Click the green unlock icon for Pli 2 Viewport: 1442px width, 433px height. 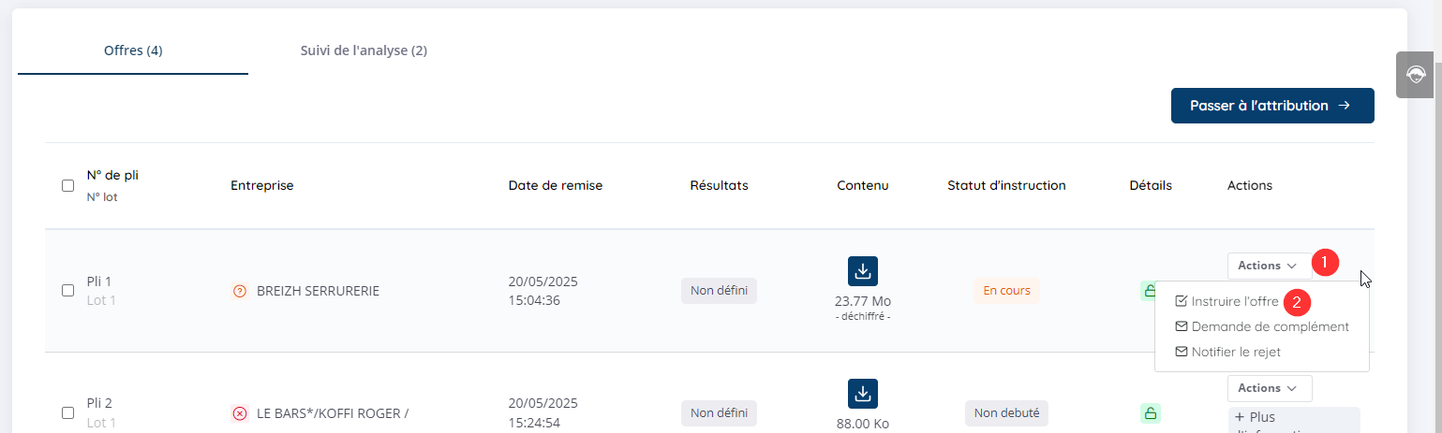pos(1150,412)
